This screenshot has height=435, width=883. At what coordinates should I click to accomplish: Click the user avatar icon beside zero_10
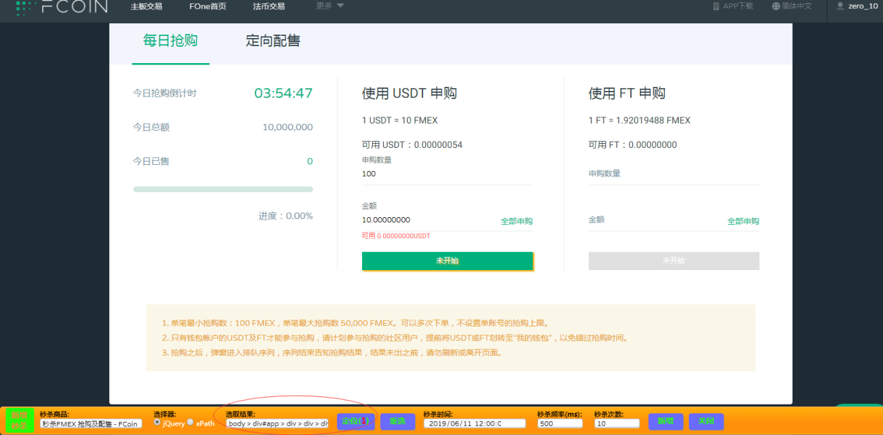[840, 6]
